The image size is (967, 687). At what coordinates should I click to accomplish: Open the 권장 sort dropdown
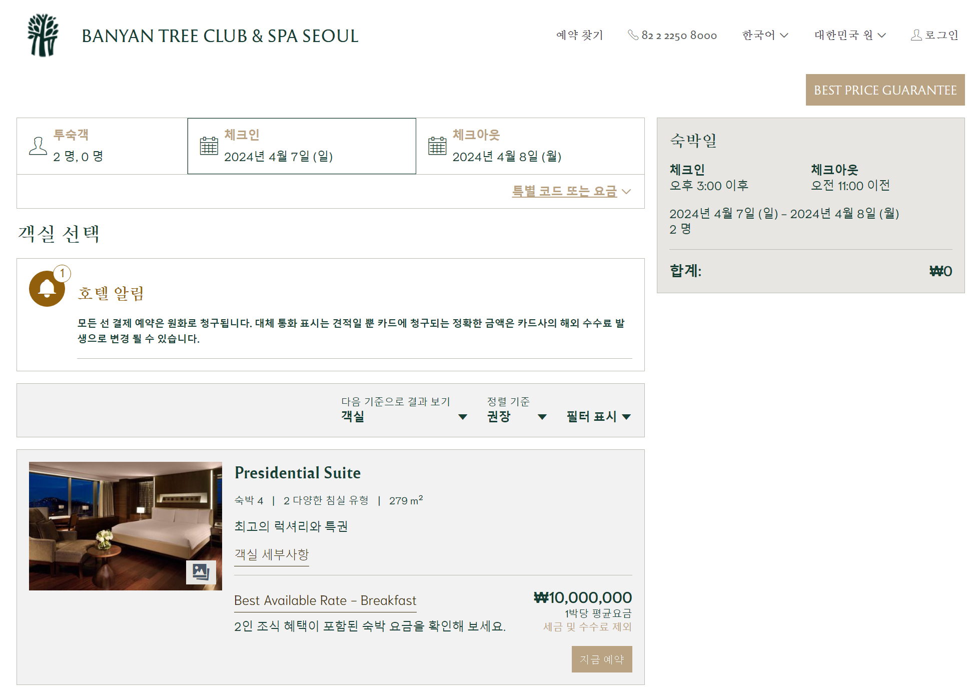[x=516, y=416]
